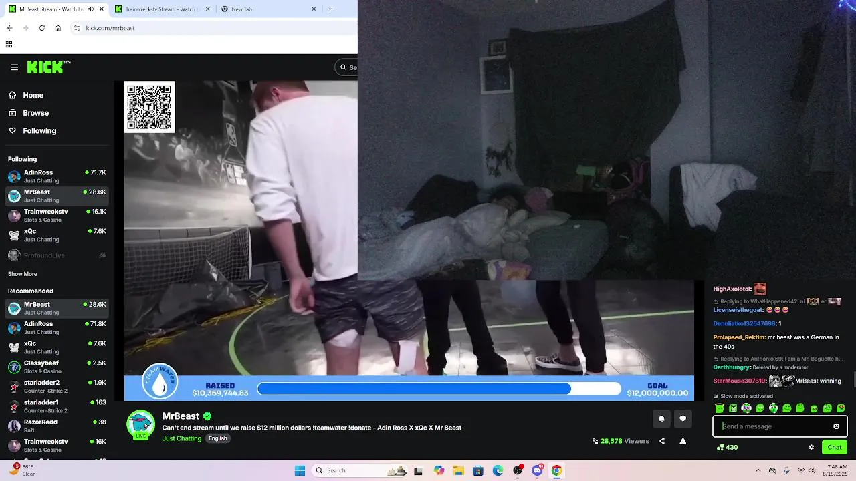Close the New Tab tab
Screen dimensions: 856x481
tap(314, 9)
